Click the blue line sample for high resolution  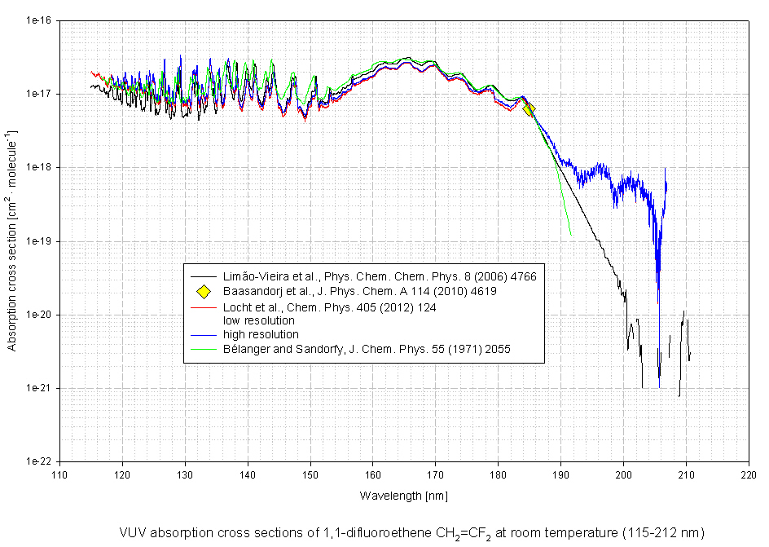point(204,335)
